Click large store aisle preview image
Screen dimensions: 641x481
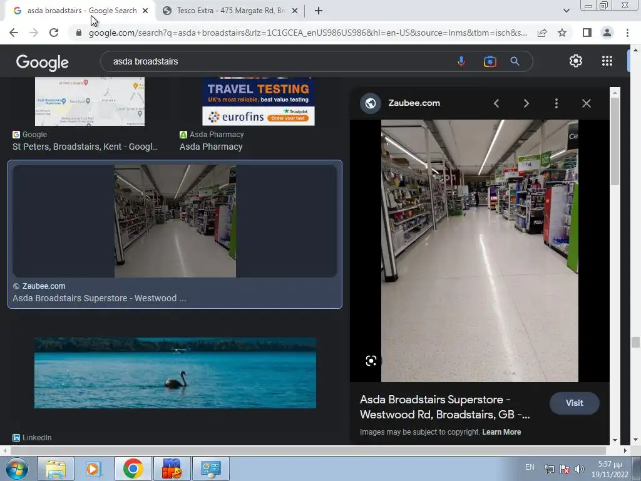coord(479,251)
